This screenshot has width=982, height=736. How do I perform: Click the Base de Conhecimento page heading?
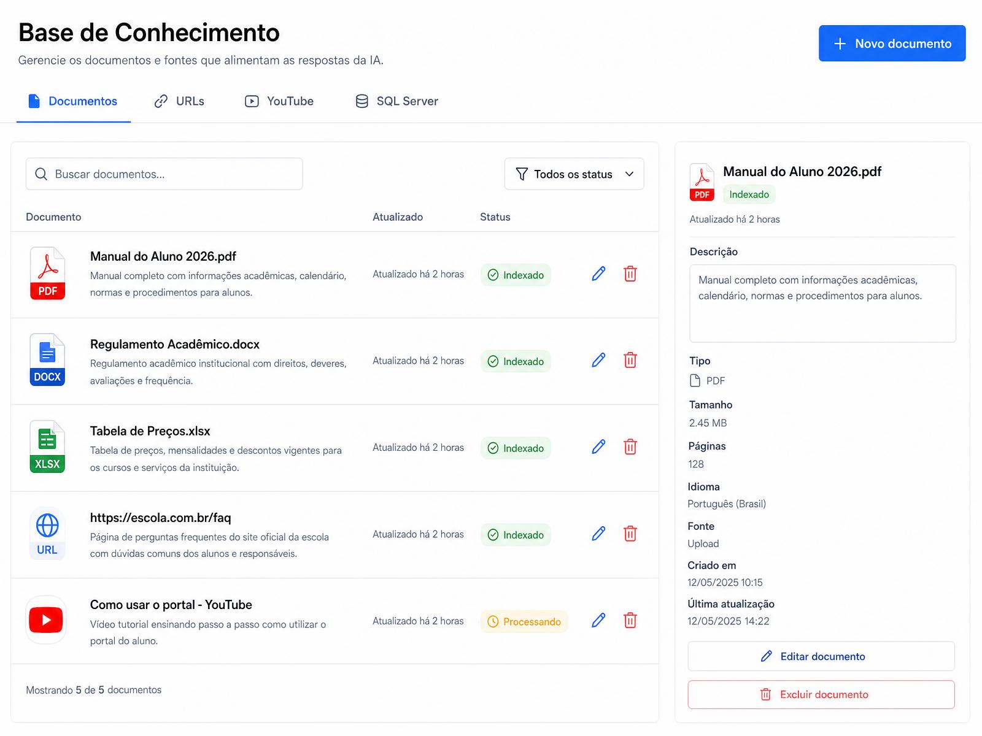(x=149, y=33)
